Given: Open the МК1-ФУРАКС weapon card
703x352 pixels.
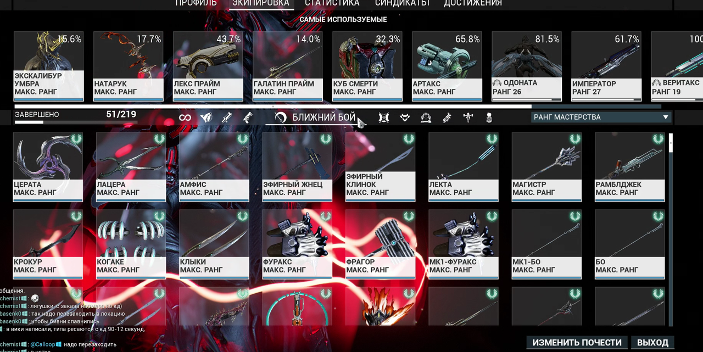Looking at the screenshot, I should click(x=464, y=244).
